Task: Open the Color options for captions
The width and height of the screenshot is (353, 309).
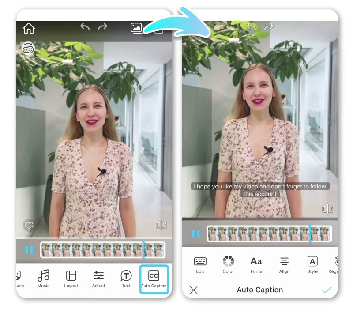Action: pos(228,261)
